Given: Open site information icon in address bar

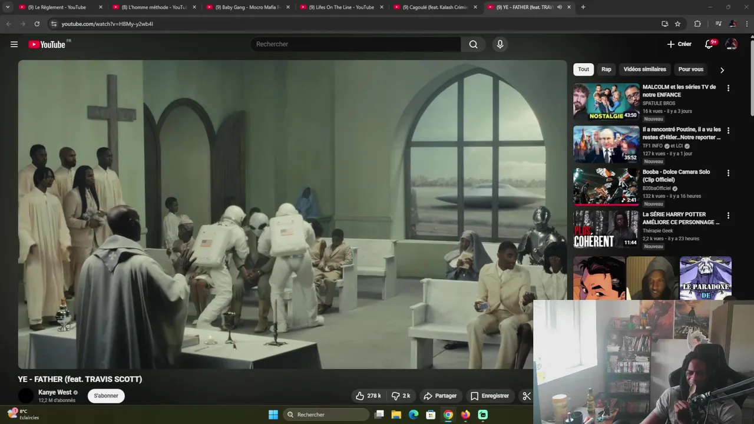Looking at the screenshot, I should point(54,24).
